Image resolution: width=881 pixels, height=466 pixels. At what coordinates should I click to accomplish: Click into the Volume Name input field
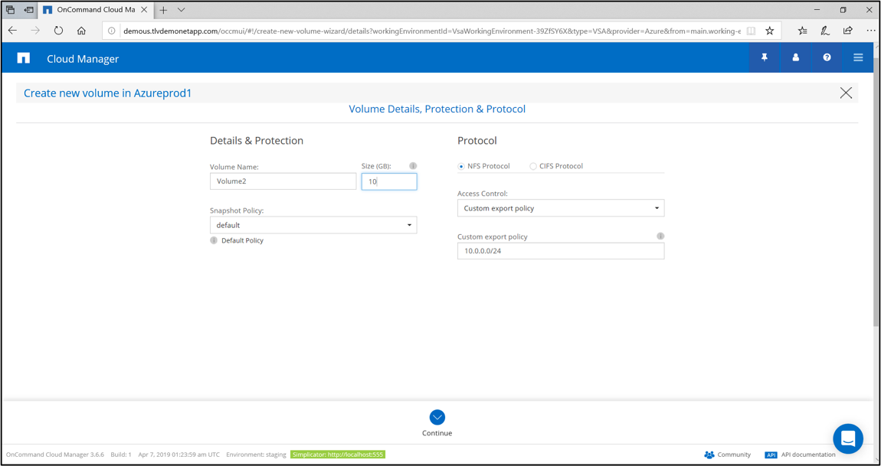[283, 181]
